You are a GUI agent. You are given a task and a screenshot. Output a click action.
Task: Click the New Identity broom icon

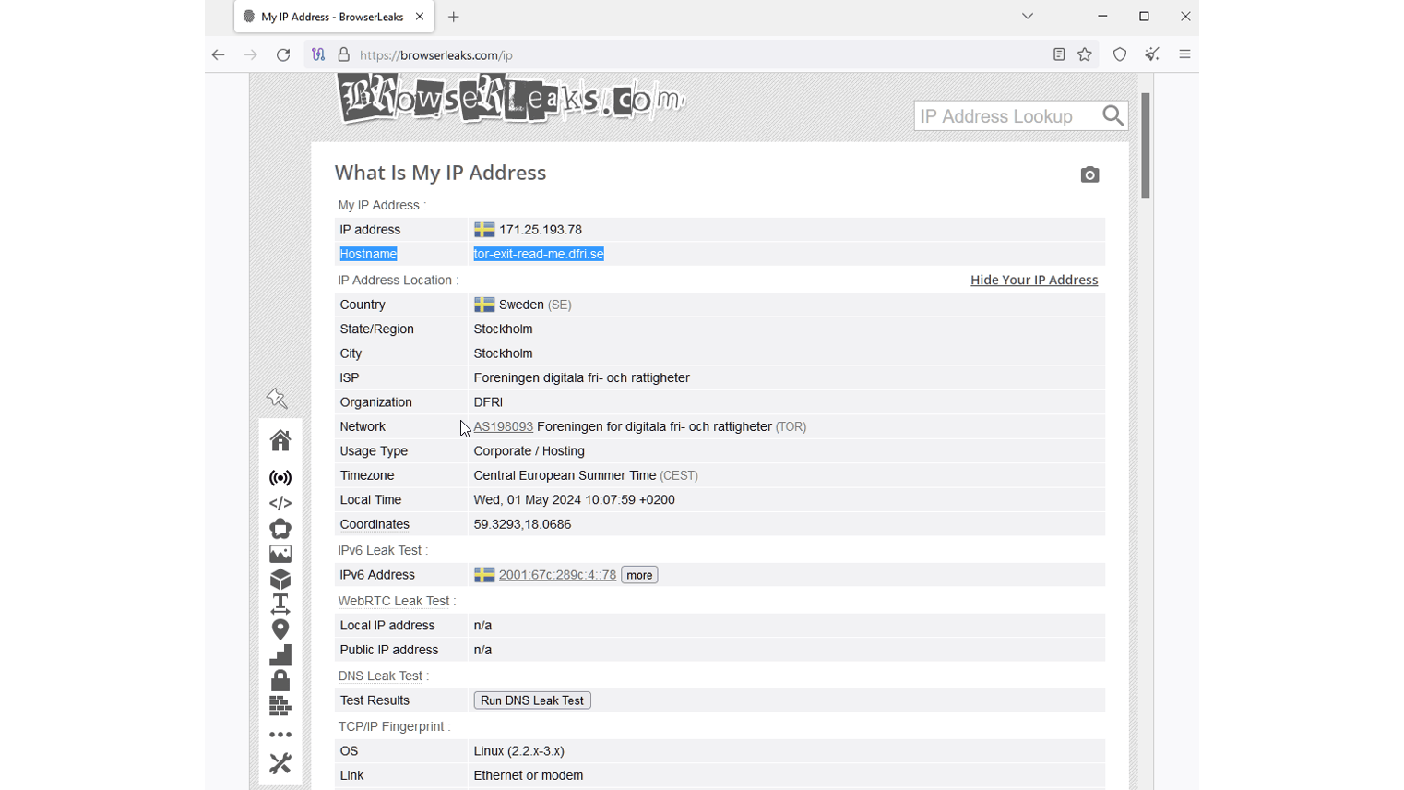1152,54
